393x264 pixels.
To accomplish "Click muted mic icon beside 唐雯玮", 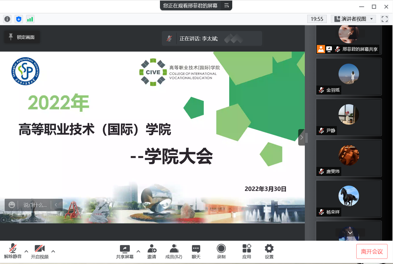I will pyautogui.click(x=322, y=171).
